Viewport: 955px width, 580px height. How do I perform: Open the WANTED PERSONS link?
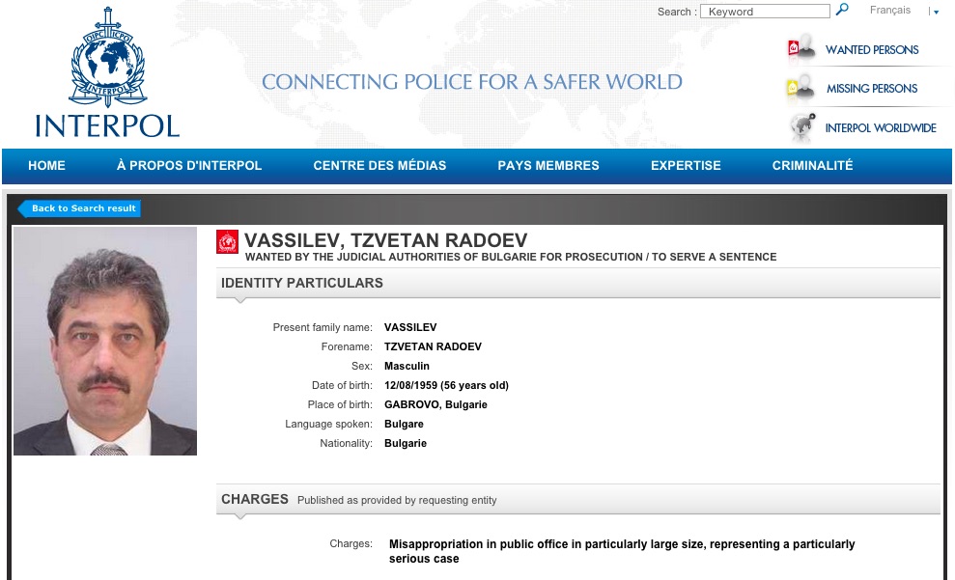point(872,50)
